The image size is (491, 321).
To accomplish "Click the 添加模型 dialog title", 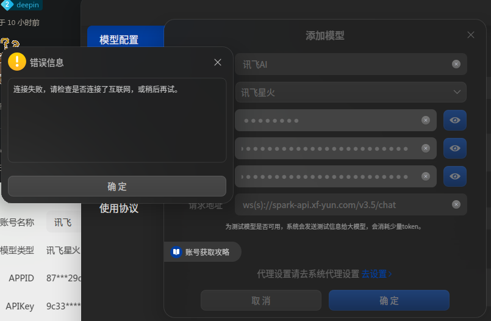I will pyautogui.click(x=324, y=35).
